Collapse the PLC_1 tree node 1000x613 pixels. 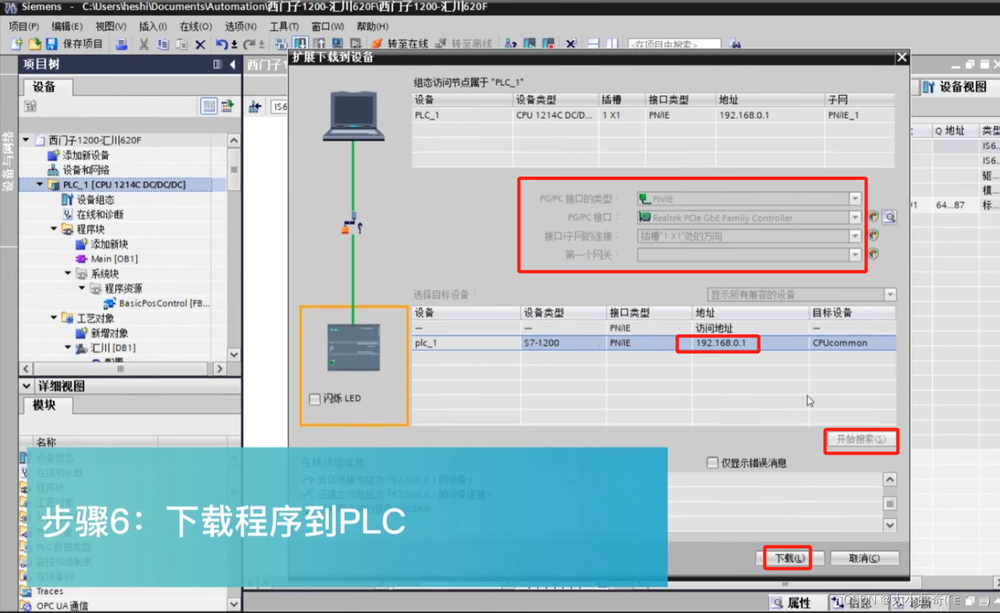(40, 184)
